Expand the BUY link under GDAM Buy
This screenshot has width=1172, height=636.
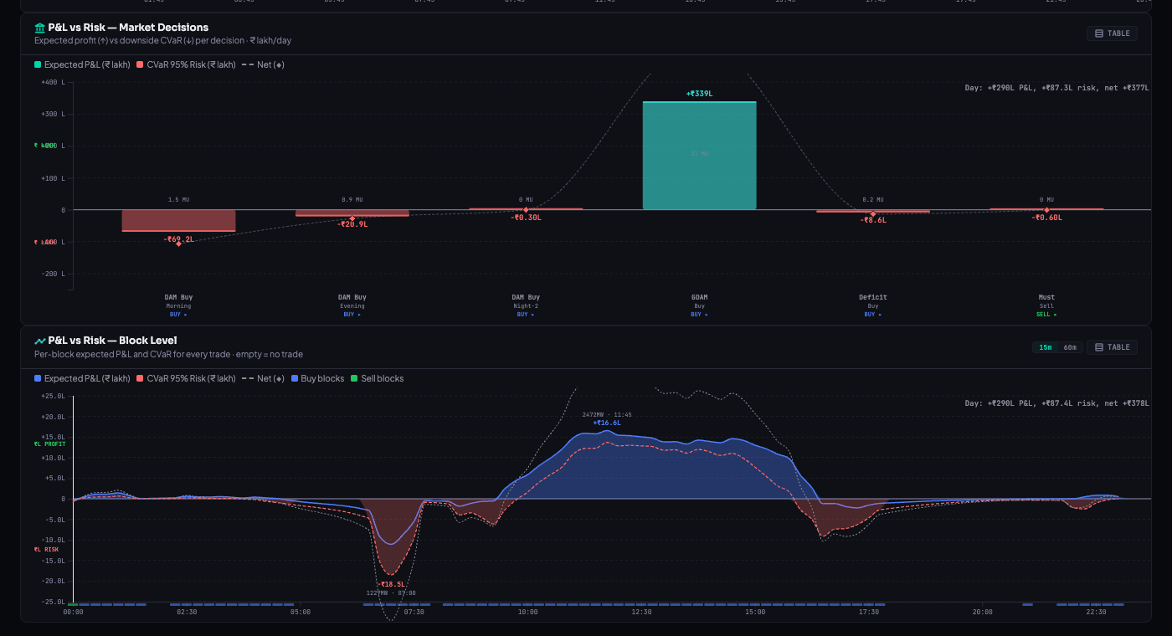(x=699, y=314)
